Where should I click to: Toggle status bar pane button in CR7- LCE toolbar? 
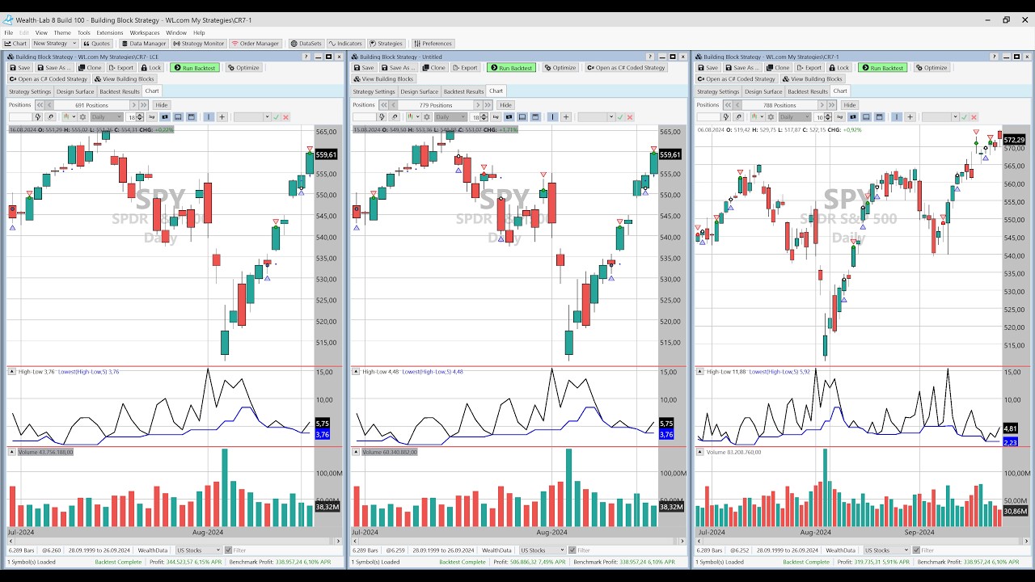(178, 117)
